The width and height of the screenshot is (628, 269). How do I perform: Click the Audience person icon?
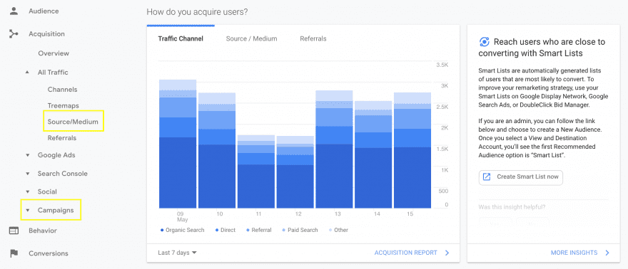click(x=14, y=11)
